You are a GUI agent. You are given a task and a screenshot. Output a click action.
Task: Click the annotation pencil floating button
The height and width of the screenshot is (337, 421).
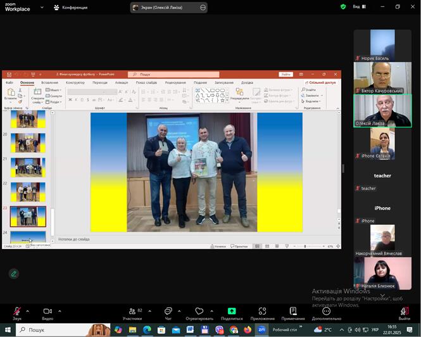[x=14, y=274]
